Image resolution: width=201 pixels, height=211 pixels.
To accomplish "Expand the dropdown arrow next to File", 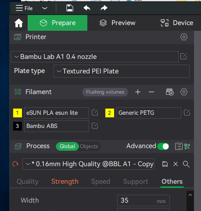I will (45, 8).
